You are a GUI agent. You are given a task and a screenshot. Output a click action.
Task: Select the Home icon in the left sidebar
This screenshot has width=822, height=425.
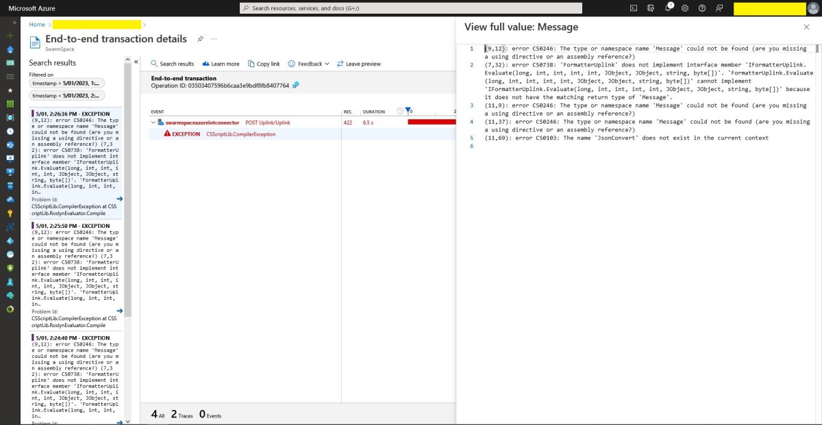[x=10, y=49]
